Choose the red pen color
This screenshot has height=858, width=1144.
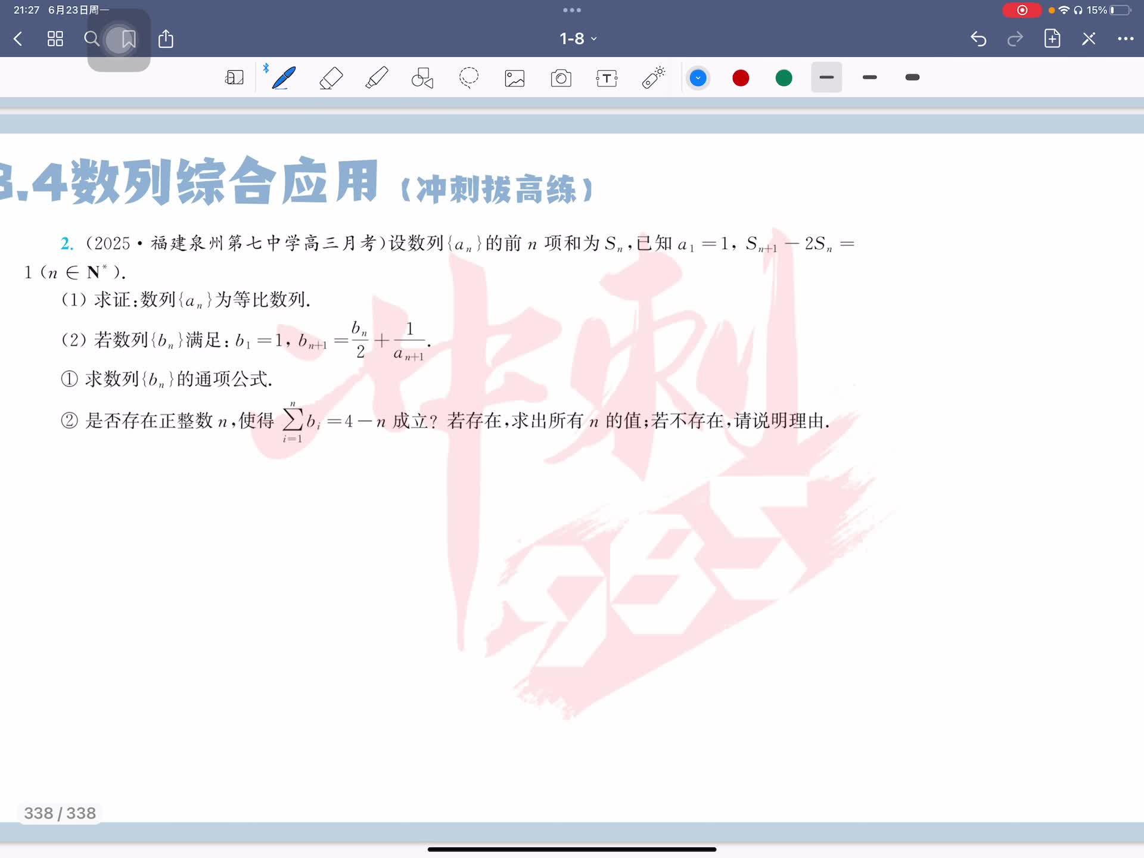tap(741, 78)
